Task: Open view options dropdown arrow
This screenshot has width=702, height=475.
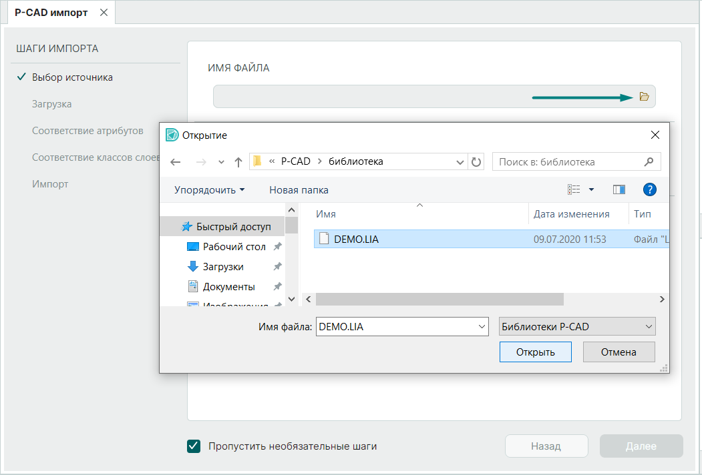Action: tap(591, 190)
